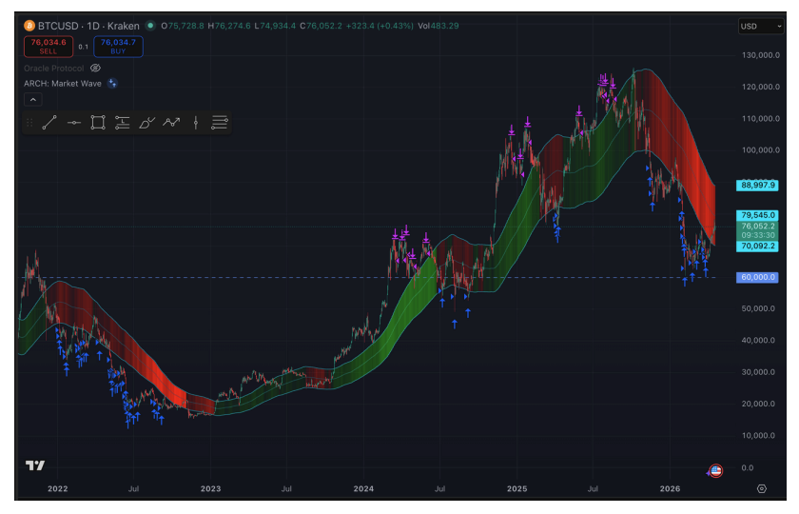Click the low price L74,934.4 value
The image size is (799, 514).
(x=275, y=26)
